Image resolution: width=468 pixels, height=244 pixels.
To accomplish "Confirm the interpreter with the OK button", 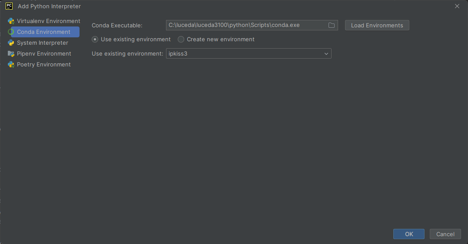I will pyautogui.click(x=408, y=234).
